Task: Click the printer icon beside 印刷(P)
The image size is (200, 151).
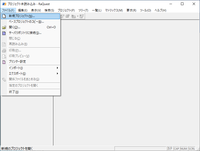Action: click(4, 51)
